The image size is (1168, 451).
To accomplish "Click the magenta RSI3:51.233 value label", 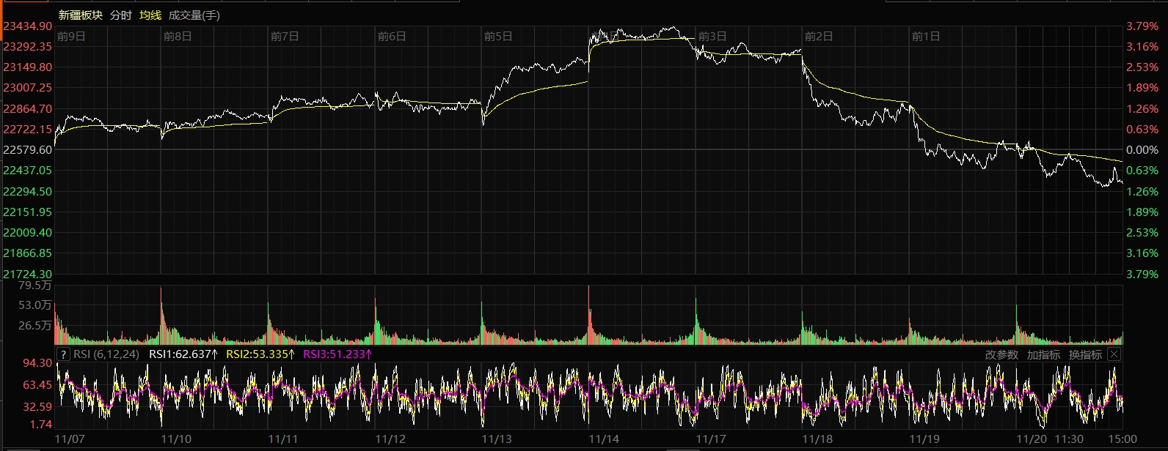I will pyautogui.click(x=337, y=354).
